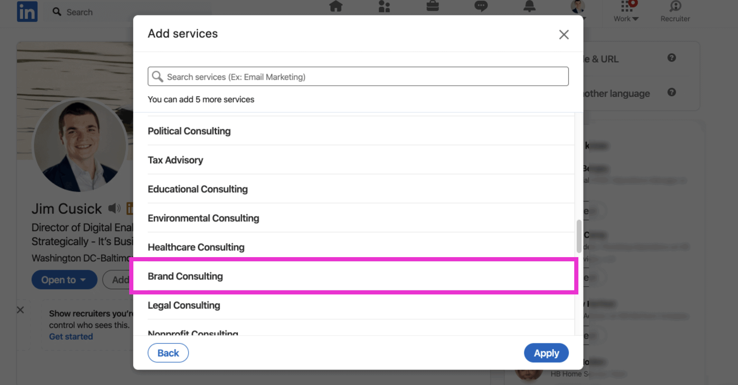This screenshot has height=385, width=738.
Task: Click the help icon beside other language
Action: [x=672, y=92]
